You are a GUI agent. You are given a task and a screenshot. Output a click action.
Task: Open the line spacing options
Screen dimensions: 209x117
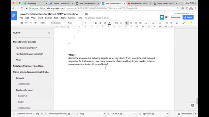[146, 23]
